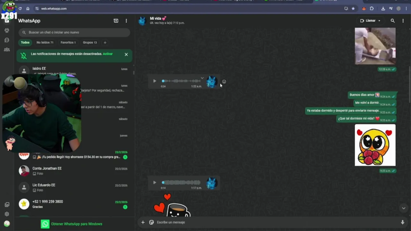Dismiss the notifications disabled banner
The height and width of the screenshot is (231, 411).
click(x=126, y=55)
